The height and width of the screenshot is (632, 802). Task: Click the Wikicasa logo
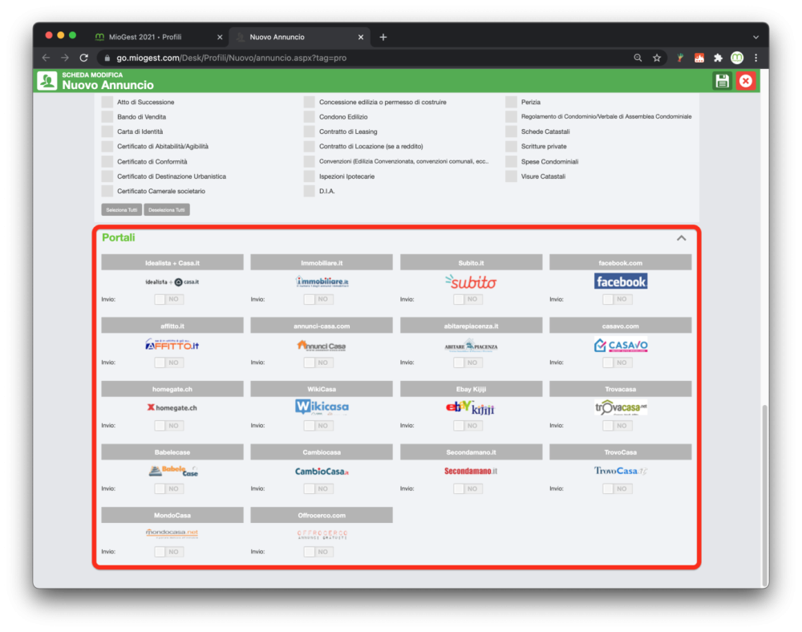(x=322, y=407)
